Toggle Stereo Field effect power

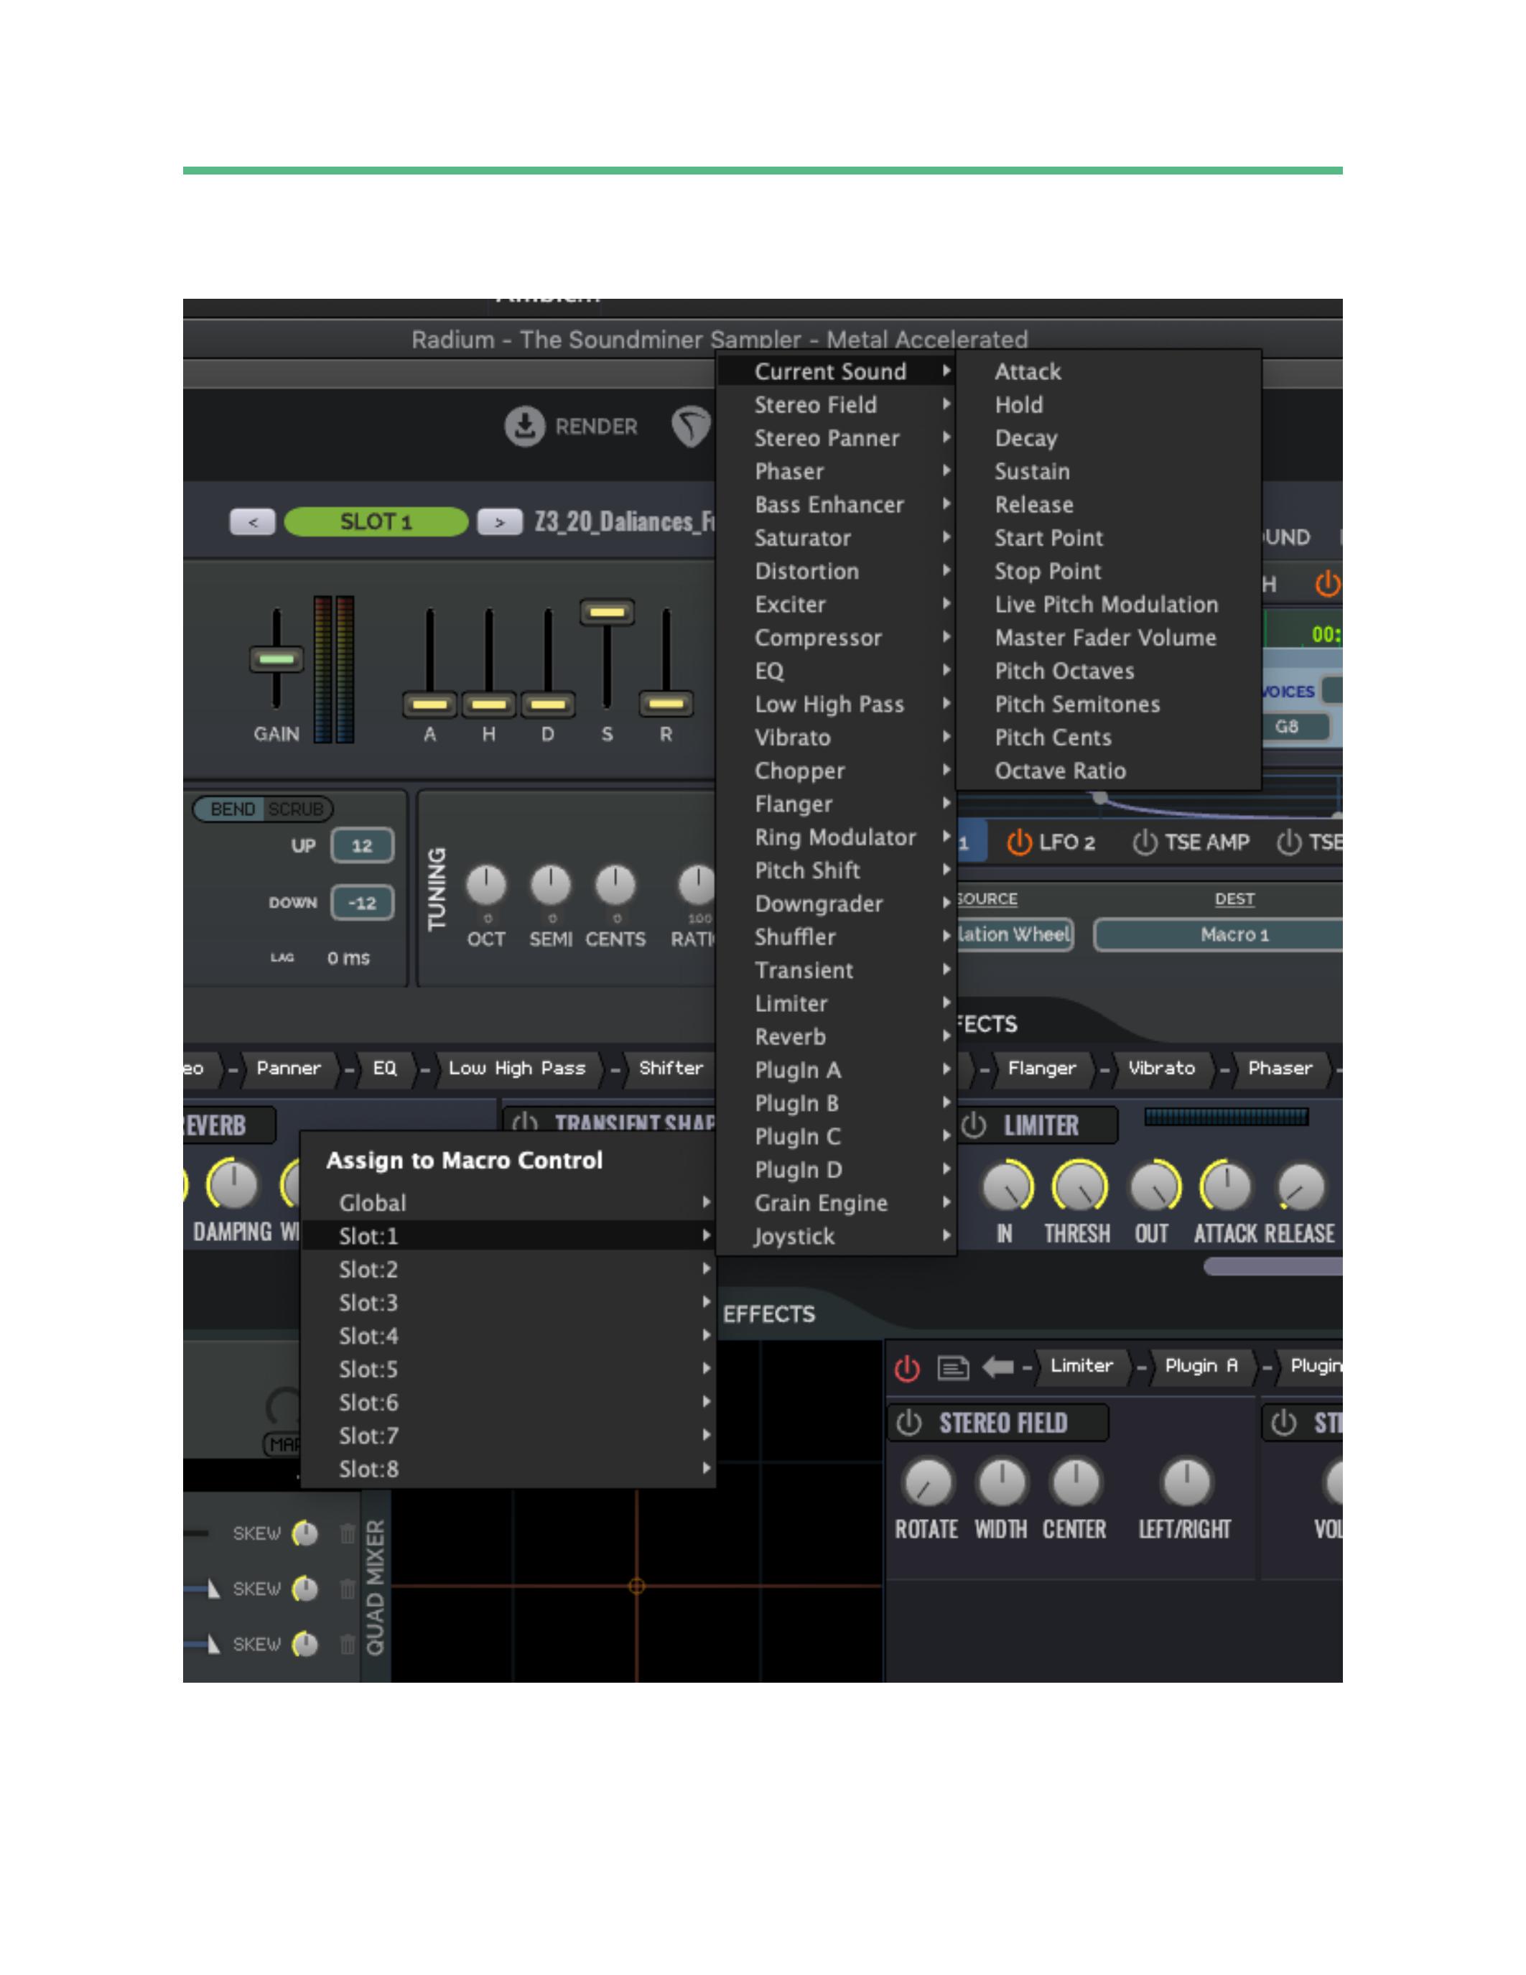coord(908,1423)
